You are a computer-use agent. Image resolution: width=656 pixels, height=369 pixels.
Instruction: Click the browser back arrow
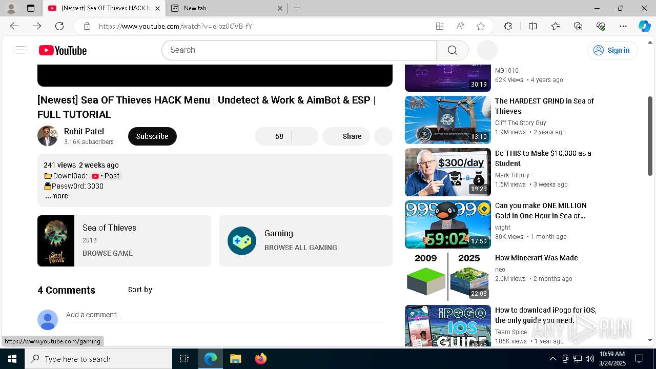(x=14, y=26)
